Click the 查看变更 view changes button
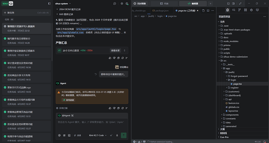This screenshot has height=143, width=269. click(x=115, y=50)
